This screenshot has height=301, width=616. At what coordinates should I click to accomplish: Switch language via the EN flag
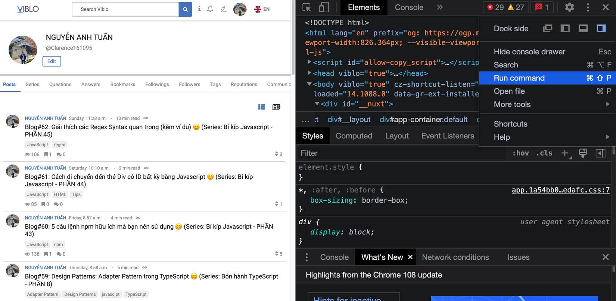click(262, 9)
